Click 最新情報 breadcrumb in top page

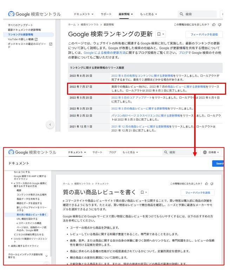pos(109,25)
